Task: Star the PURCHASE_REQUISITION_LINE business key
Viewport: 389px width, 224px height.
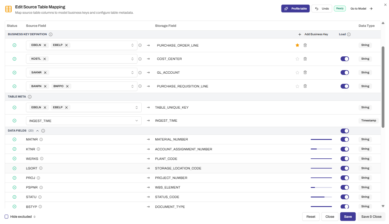Action: 297,86
